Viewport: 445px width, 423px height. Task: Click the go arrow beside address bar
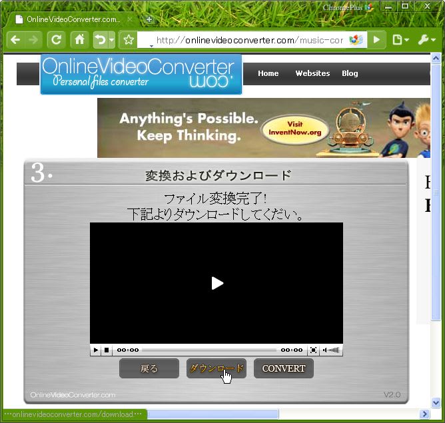[377, 40]
